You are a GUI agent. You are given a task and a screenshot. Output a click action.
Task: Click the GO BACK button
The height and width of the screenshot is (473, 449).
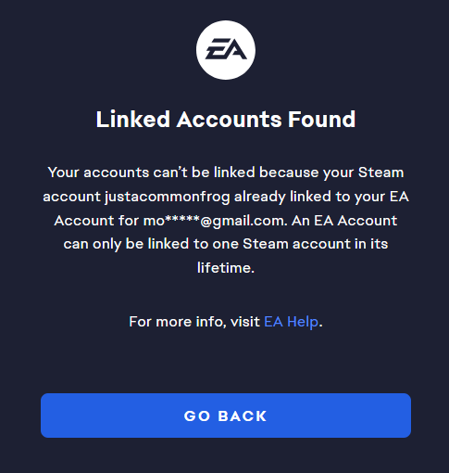[226, 415]
